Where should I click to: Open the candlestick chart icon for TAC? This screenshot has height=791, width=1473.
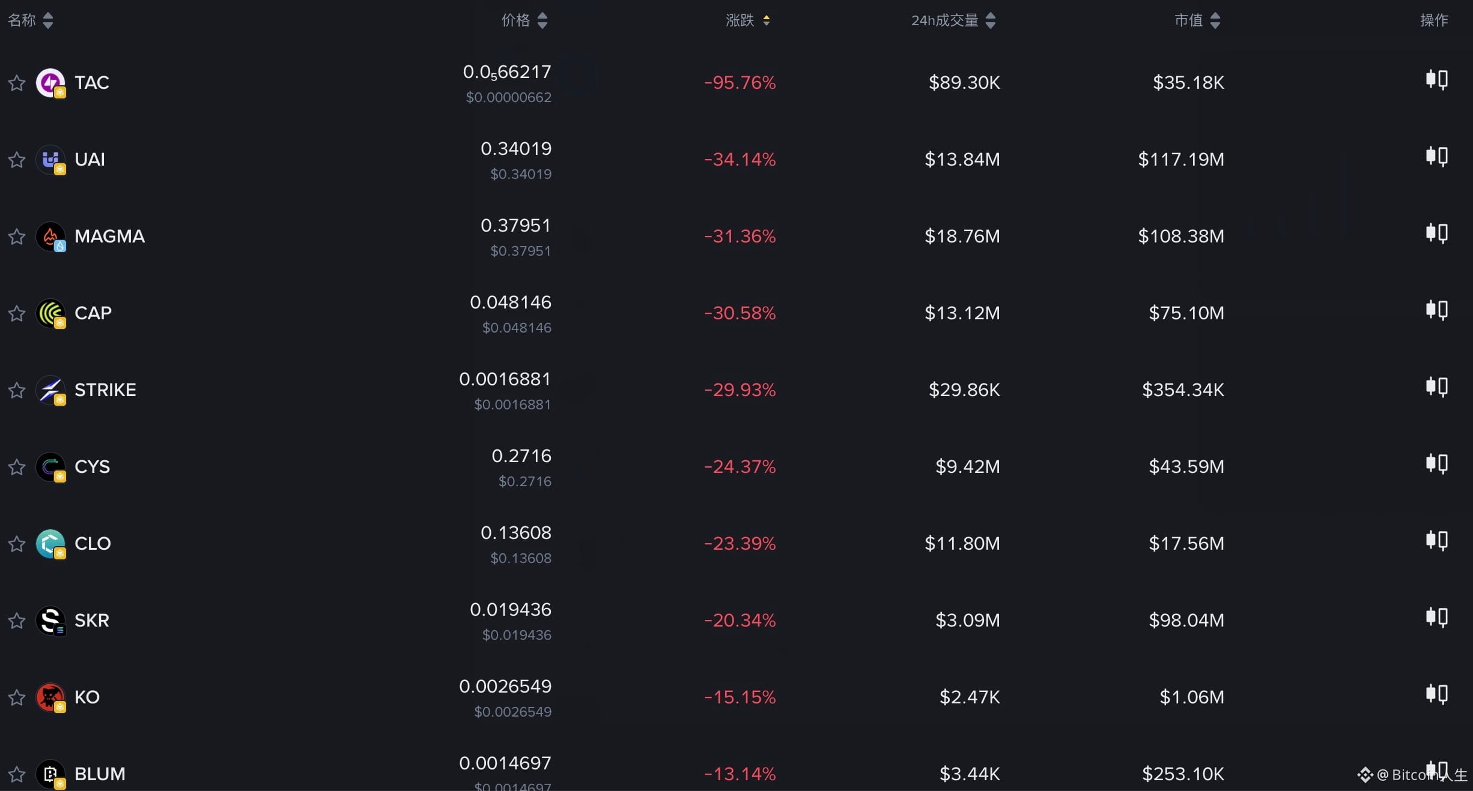(x=1437, y=79)
